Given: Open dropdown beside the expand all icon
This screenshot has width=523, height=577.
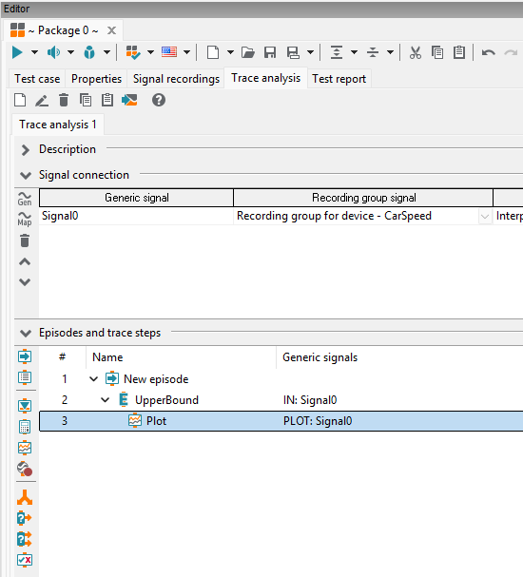Looking at the screenshot, I should click(x=354, y=52).
